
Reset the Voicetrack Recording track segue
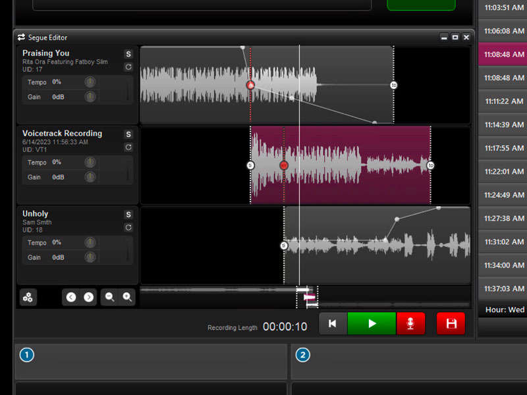coord(128,147)
